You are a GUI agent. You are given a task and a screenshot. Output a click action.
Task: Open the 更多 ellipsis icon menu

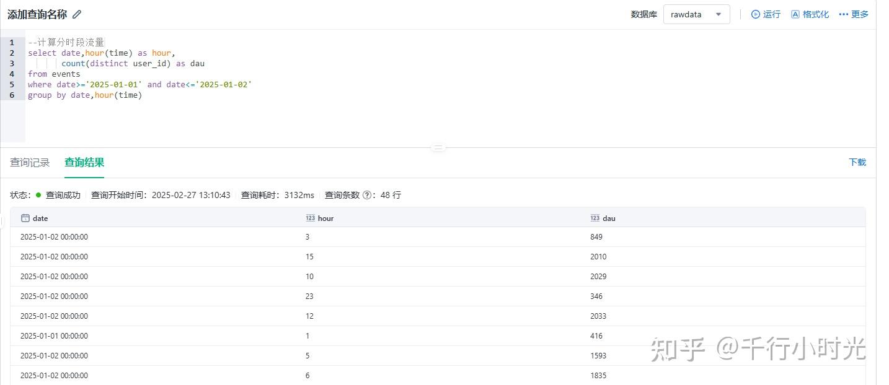click(x=843, y=14)
